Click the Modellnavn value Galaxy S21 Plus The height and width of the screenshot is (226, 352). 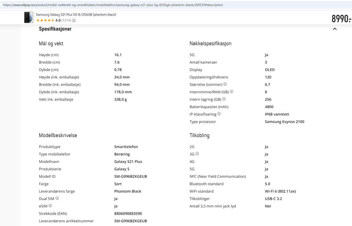tap(128, 162)
